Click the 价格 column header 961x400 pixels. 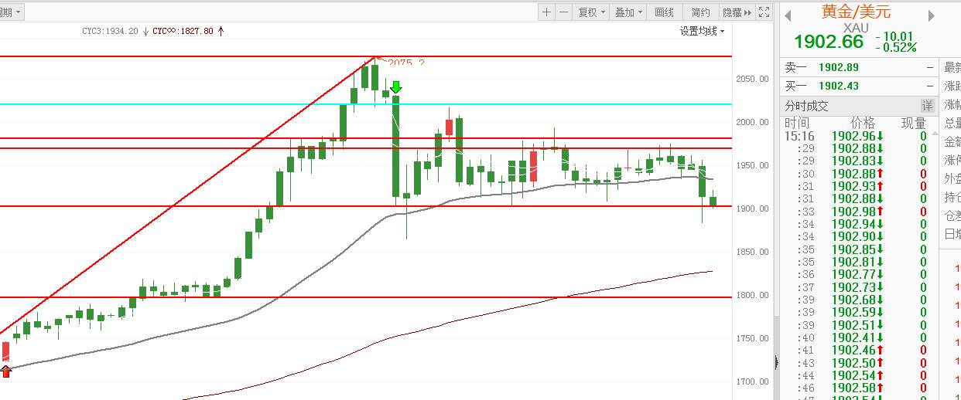pos(863,124)
